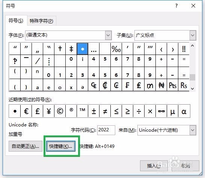This screenshot has width=205, height=178.
Task: Click the 自动更正(A)... button
Action: (x=26, y=146)
